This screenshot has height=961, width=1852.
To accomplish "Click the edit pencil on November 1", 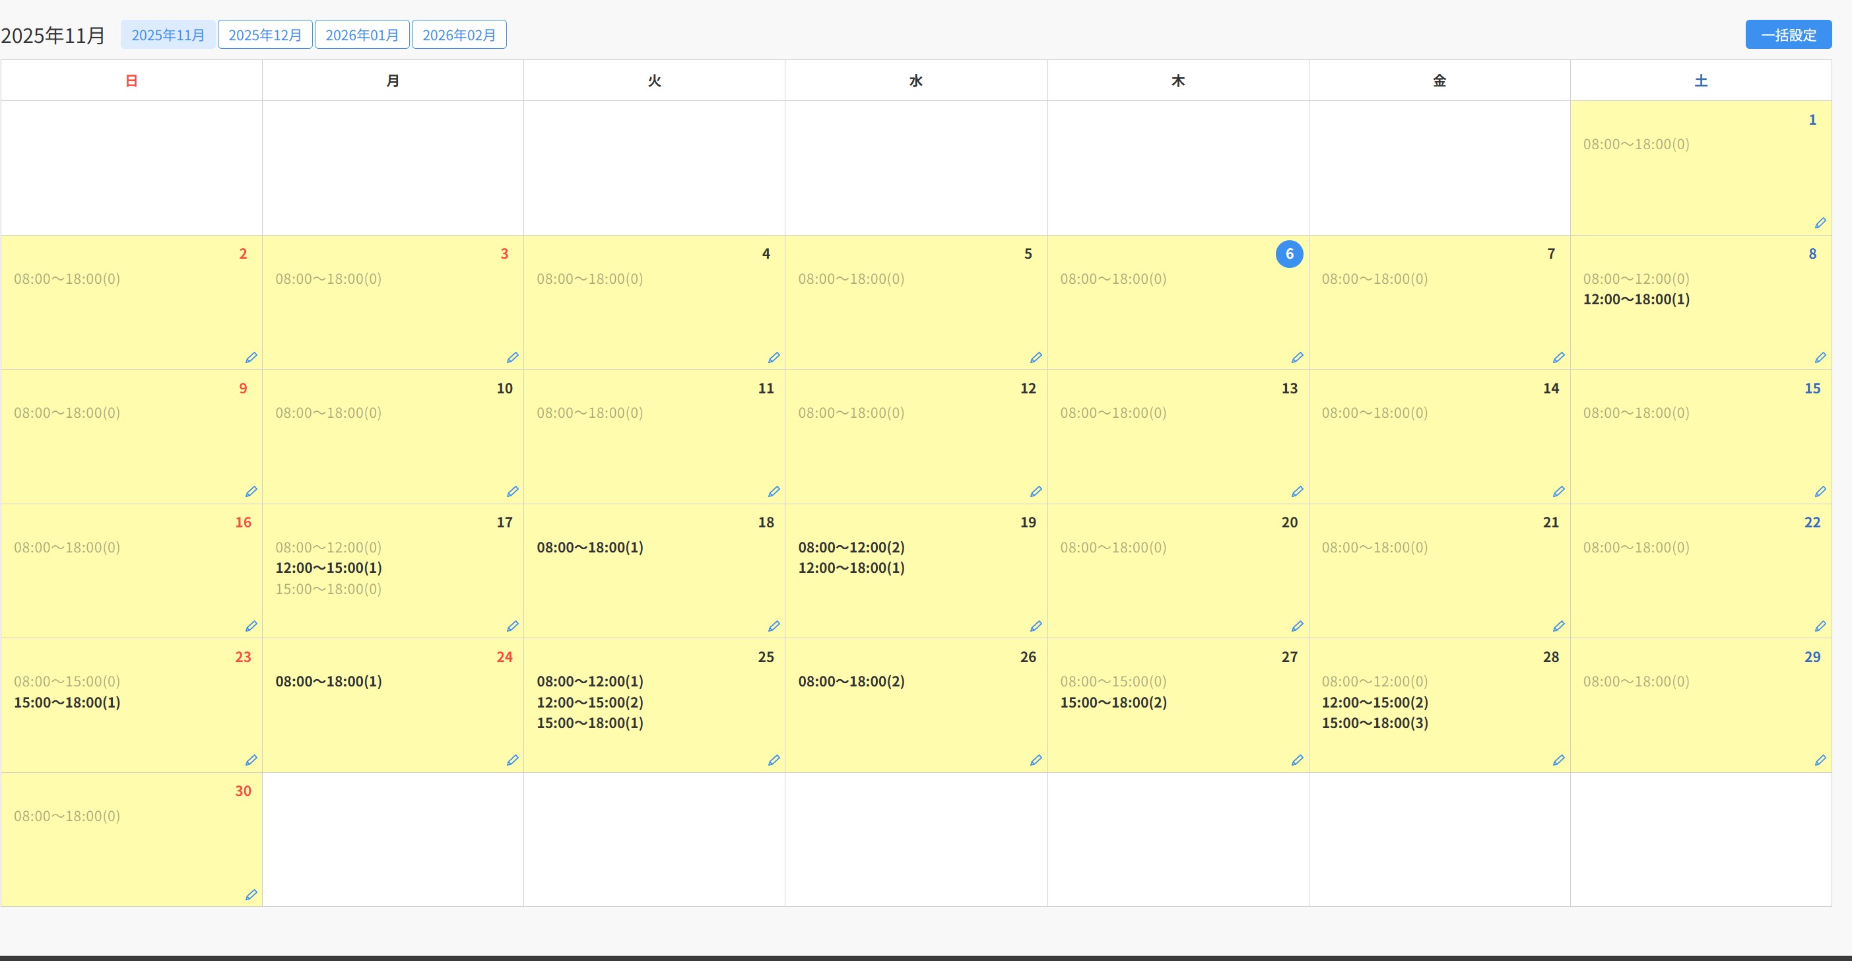I will [1820, 223].
